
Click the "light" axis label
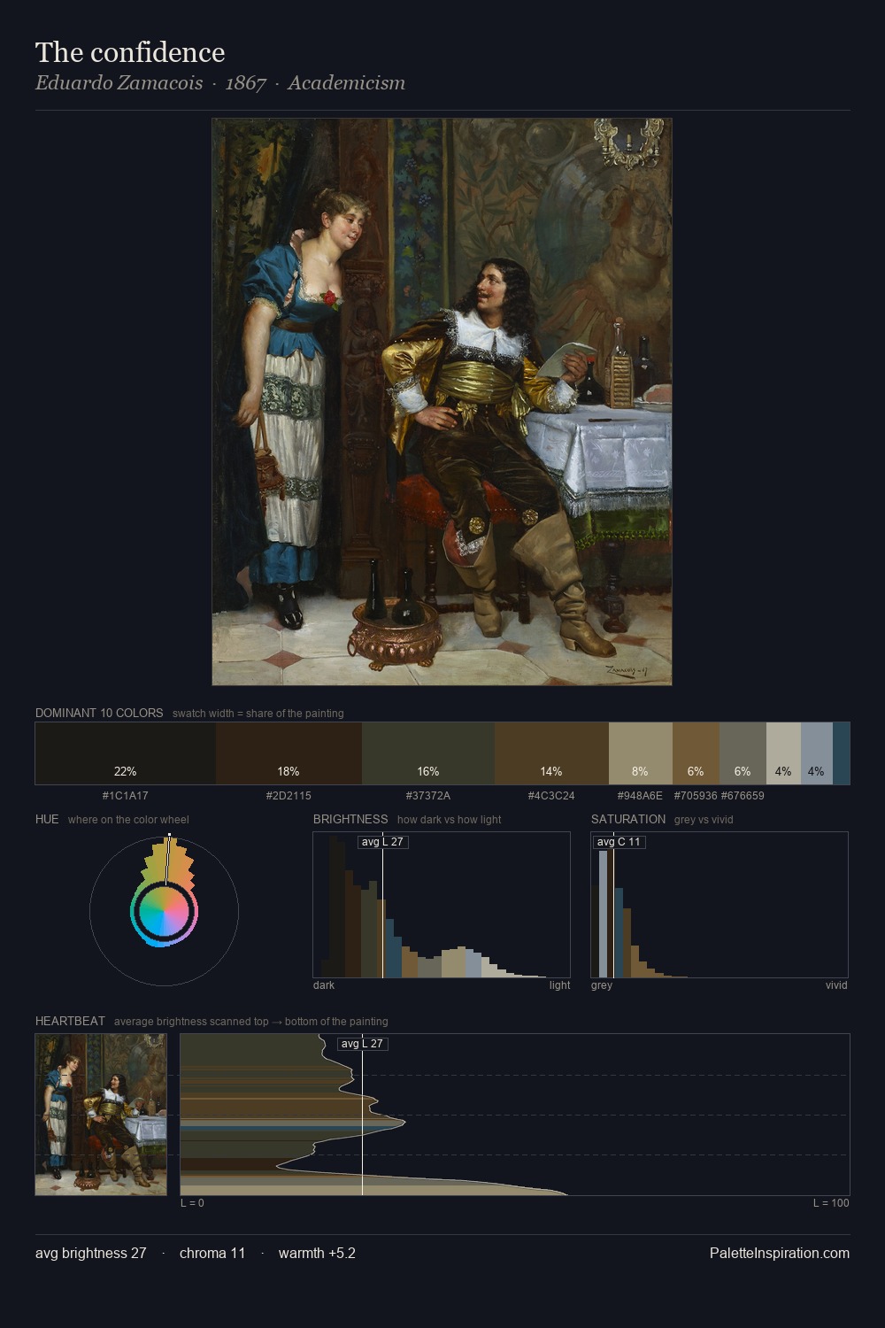pos(560,985)
